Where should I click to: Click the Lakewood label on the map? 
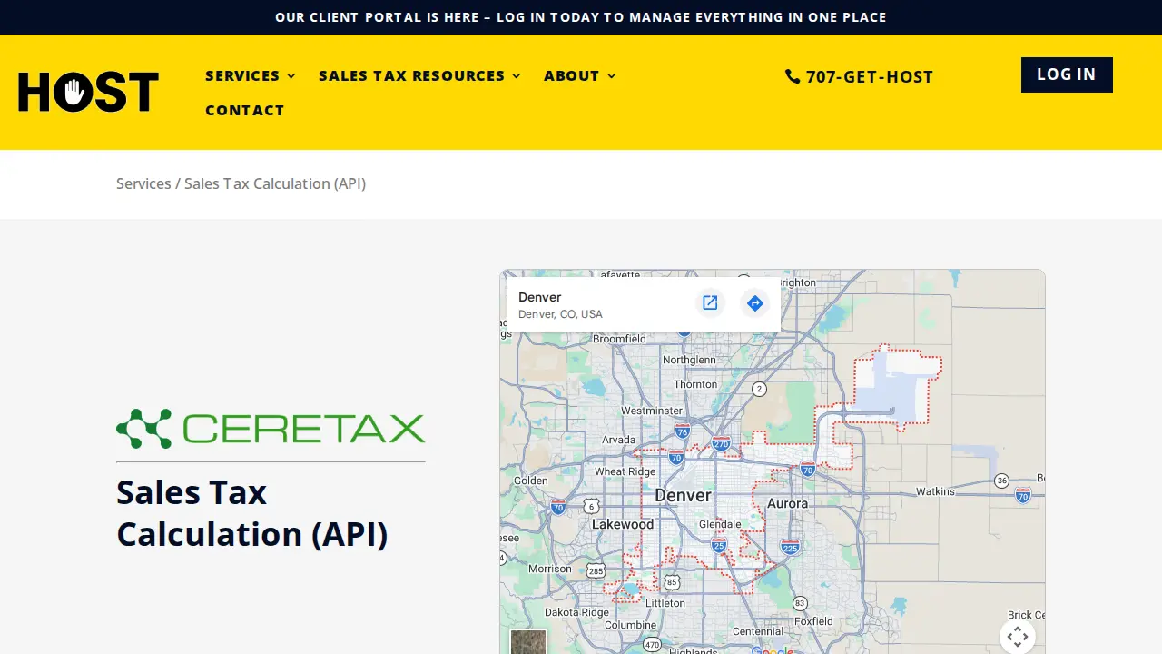coord(623,524)
